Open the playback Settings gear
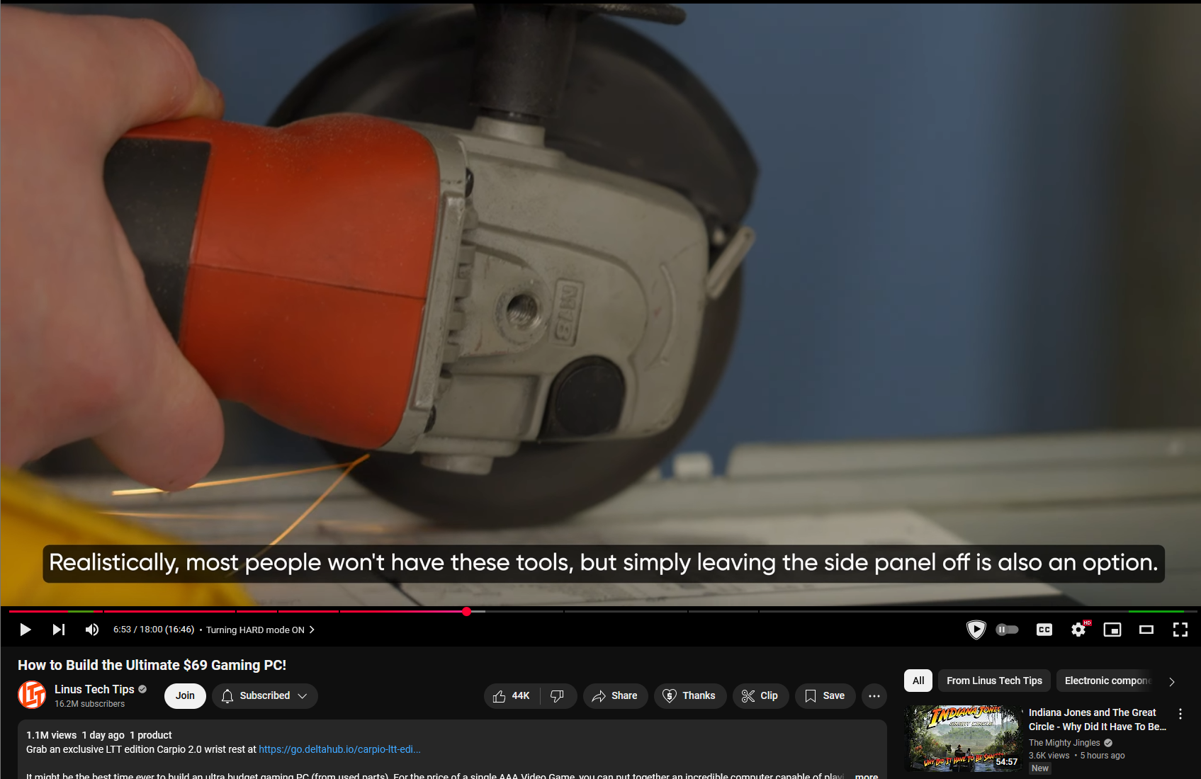 pyautogui.click(x=1078, y=630)
